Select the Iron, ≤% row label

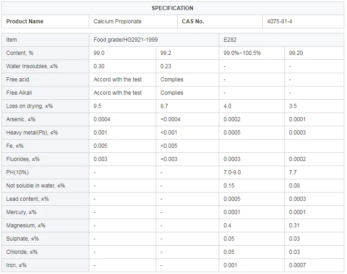(x=16, y=265)
